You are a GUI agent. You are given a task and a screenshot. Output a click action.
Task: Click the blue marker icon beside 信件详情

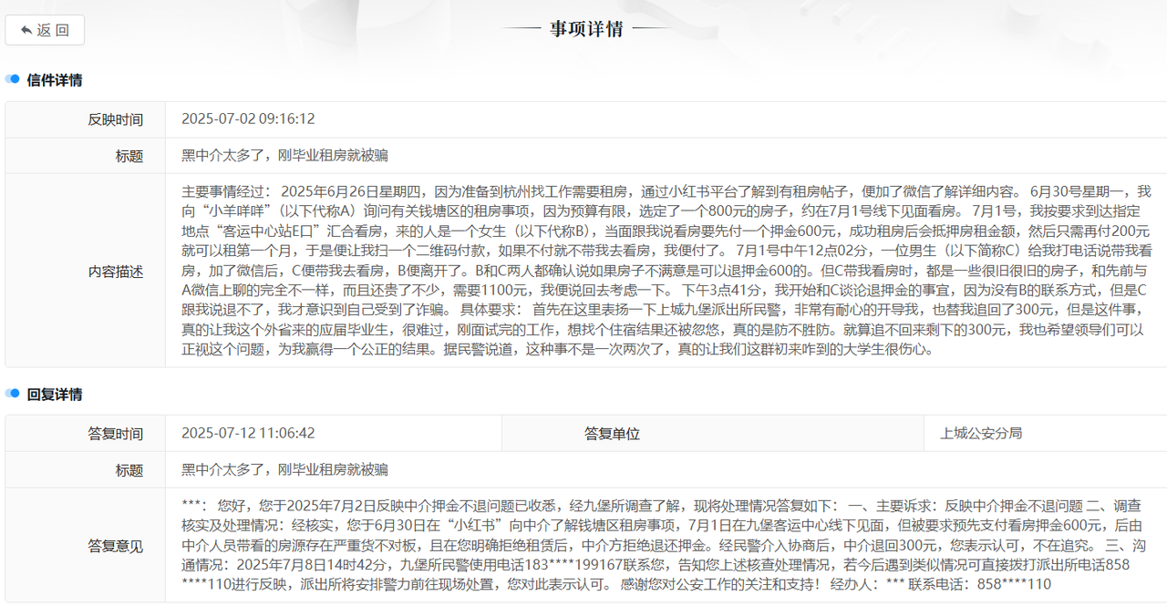click(13, 80)
